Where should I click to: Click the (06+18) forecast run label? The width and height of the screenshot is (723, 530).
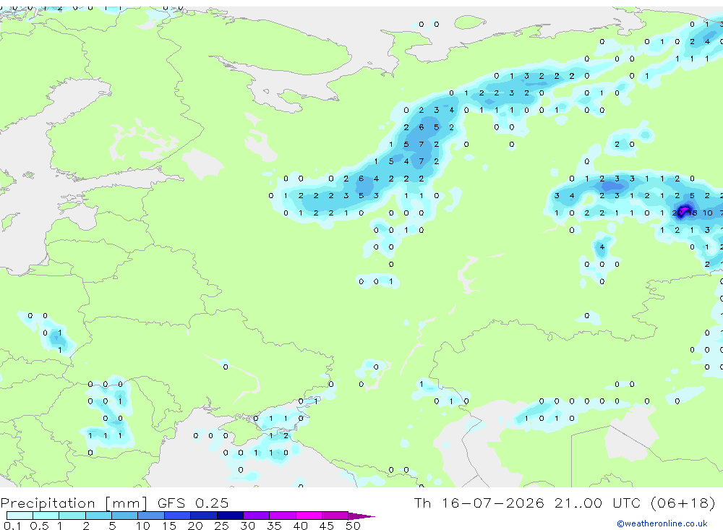tap(683, 503)
